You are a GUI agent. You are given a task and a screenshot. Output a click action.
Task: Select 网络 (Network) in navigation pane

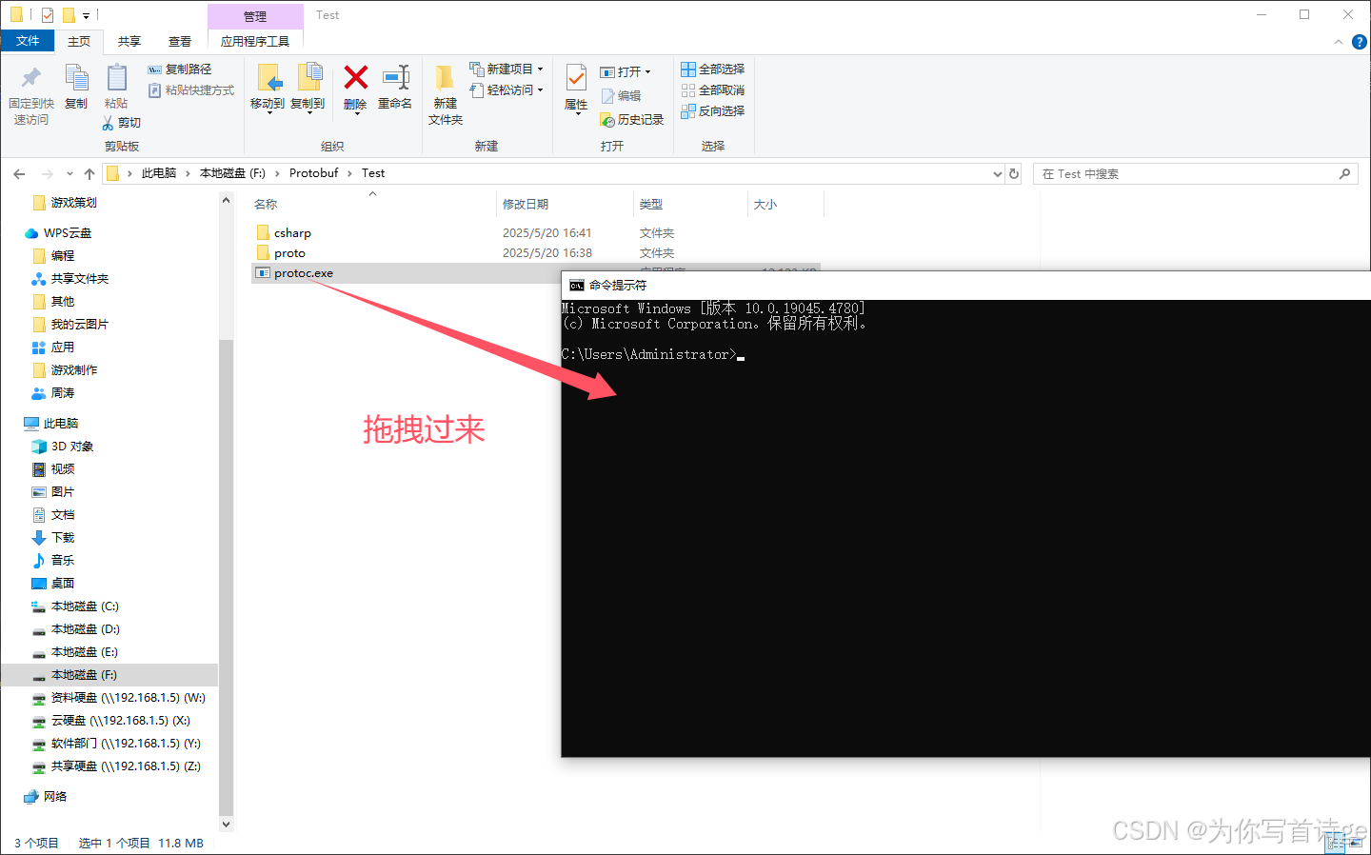click(x=55, y=797)
